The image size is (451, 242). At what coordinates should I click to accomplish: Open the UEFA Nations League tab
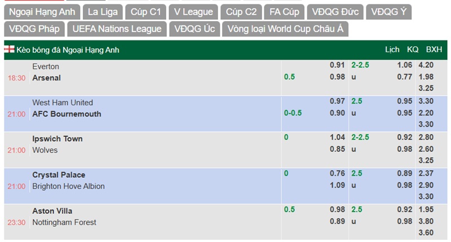point(117,29)
